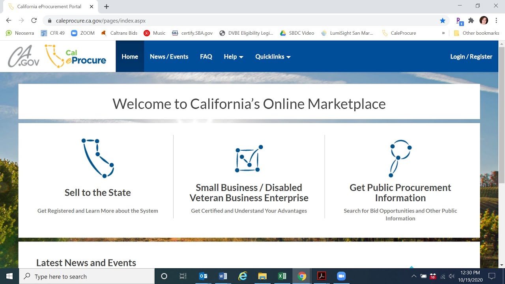Show hidden system tray icons

pyautogui.click(x=413, y=276)
